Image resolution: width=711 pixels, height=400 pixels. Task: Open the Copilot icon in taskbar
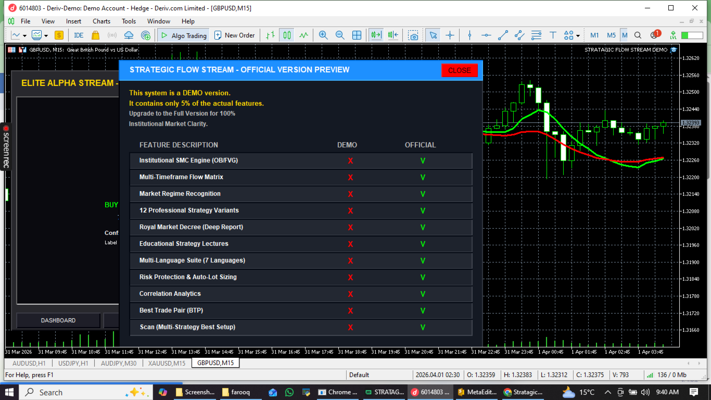163,392
